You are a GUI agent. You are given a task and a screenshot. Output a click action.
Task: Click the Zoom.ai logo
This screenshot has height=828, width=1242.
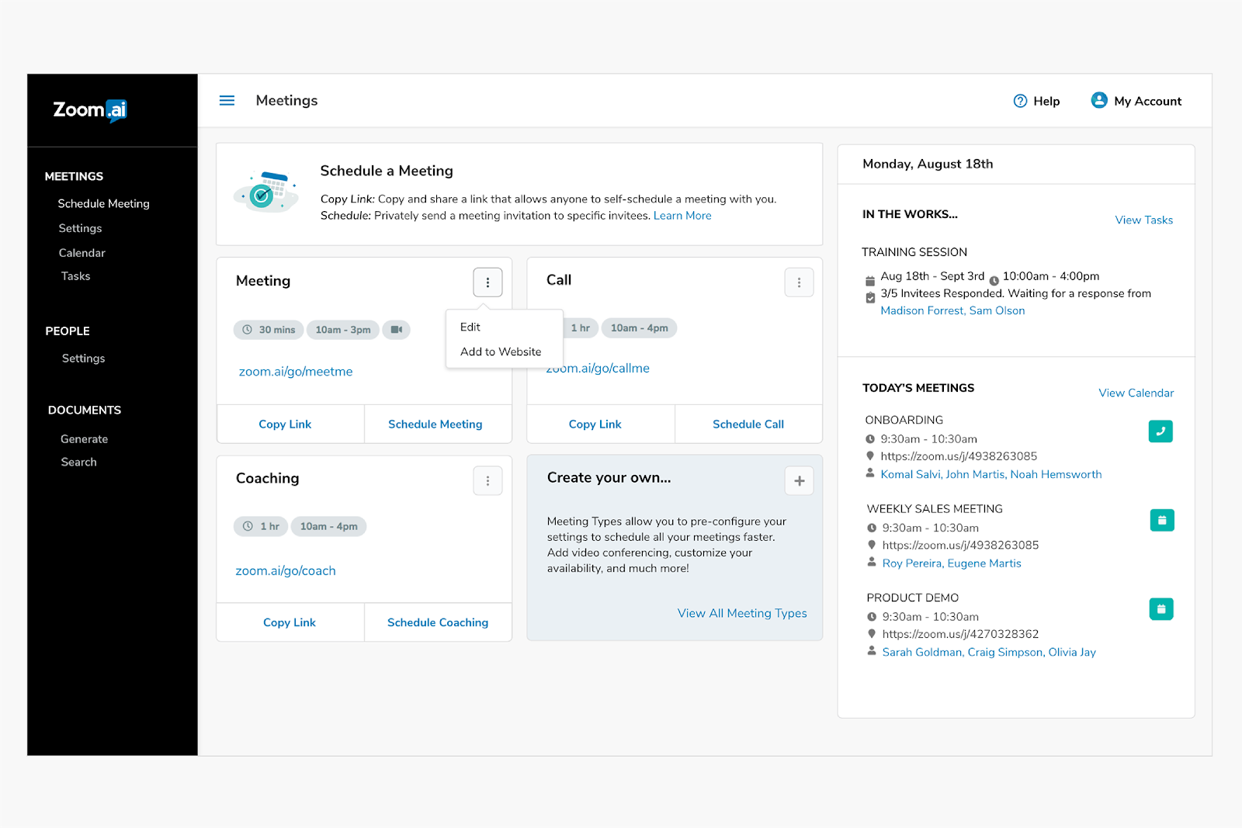[90, 110]
